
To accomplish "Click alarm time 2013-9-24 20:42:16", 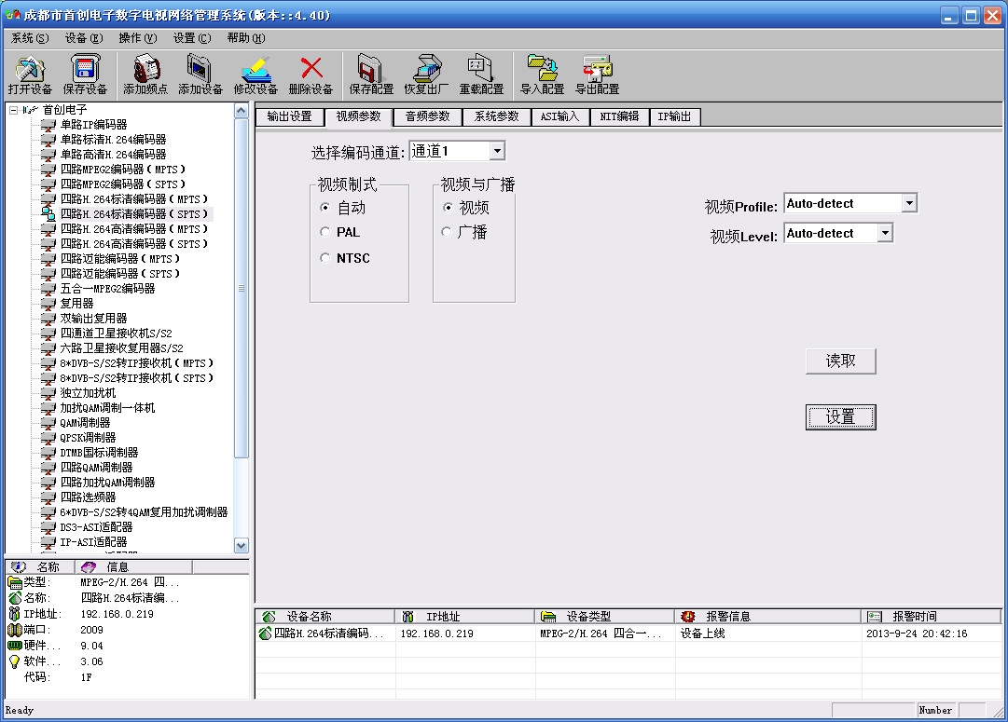I will 916,633.
